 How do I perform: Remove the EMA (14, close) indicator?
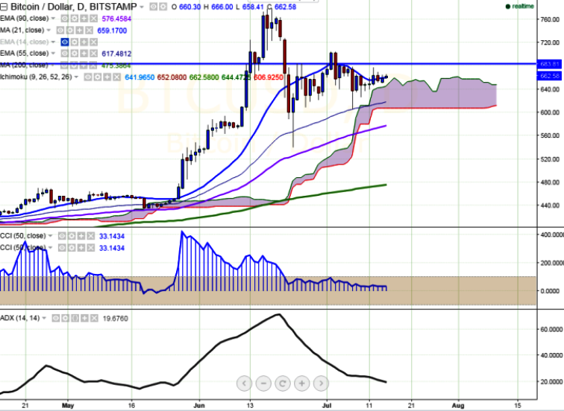93,42
